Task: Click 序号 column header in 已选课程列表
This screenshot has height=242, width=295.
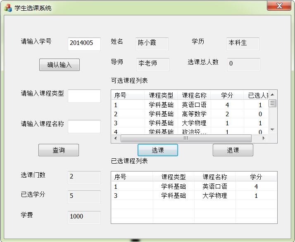Action: 132,177
